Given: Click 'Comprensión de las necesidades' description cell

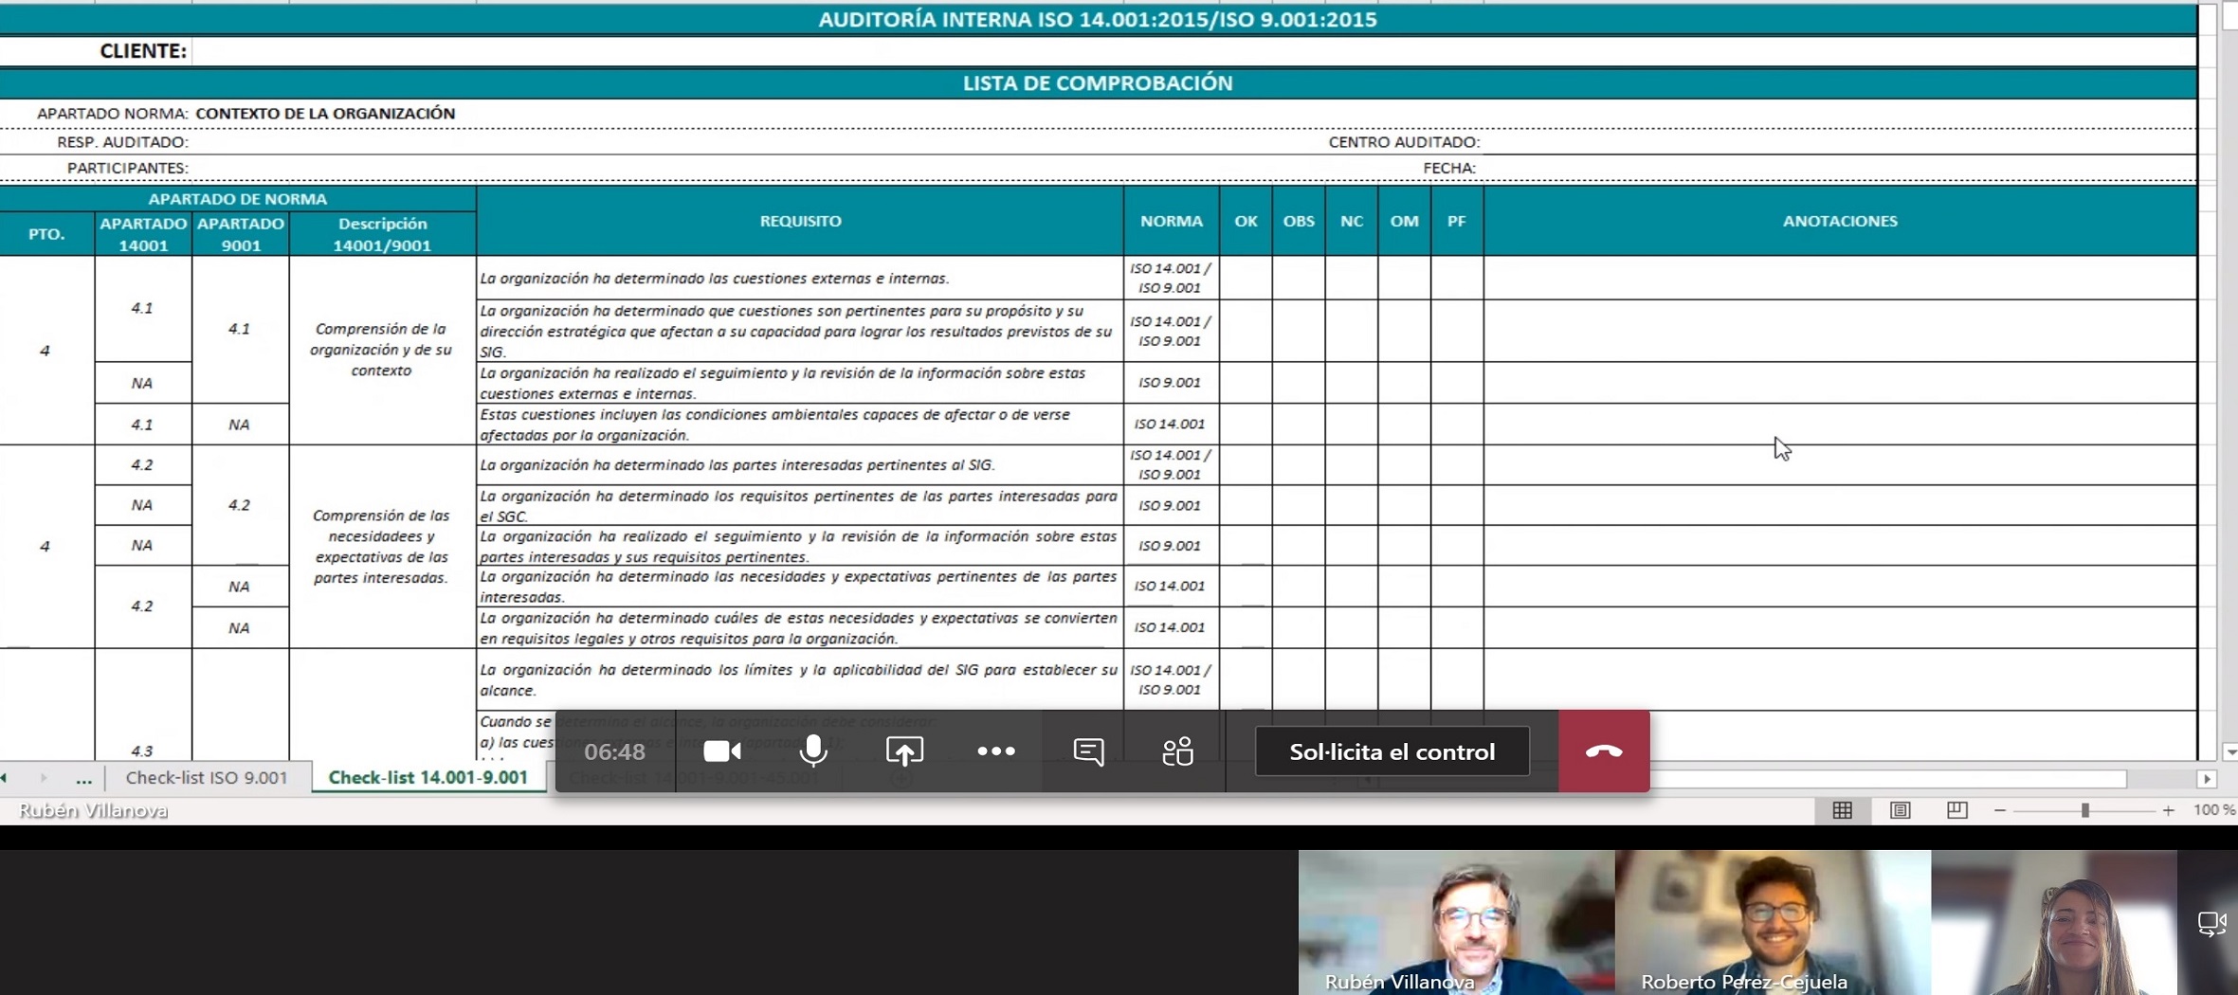Looking at the screenshot, I should (382, 547).
